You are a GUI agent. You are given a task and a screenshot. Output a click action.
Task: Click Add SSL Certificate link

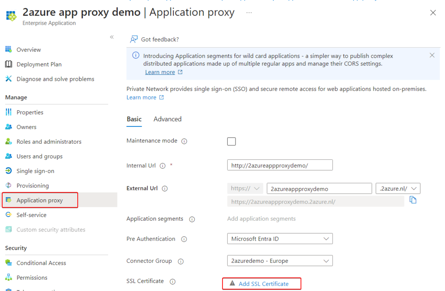pos(263,284)
